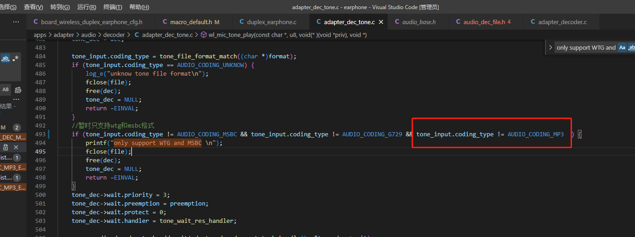The height and width of the screenshot is (237, 635).
Task: Toggle search details ellipsis under replace box
Action: point(16,99)
